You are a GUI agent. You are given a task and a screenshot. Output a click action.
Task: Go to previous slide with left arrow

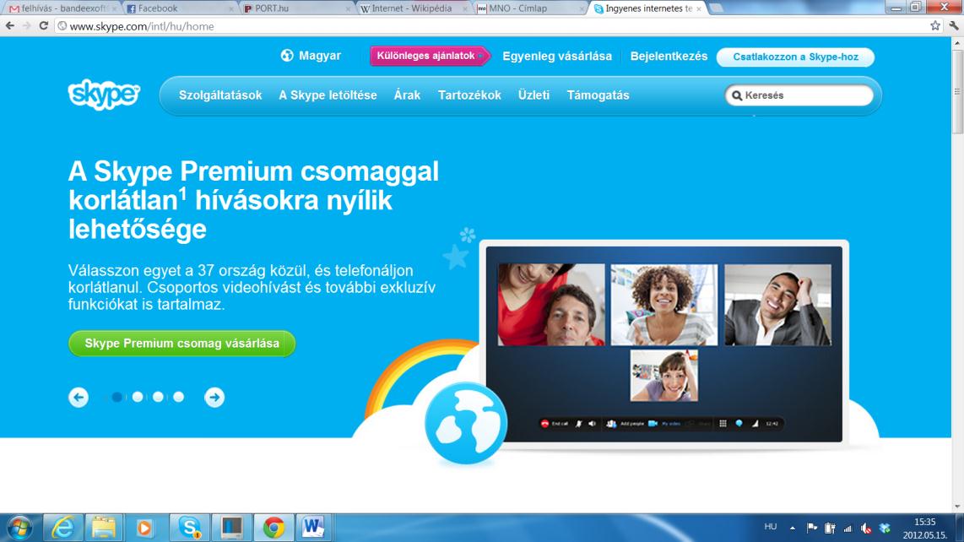click(x=79, y=398)
